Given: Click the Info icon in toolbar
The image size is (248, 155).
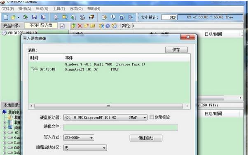Looking at the screenshot, I should [x=113, y=17].
